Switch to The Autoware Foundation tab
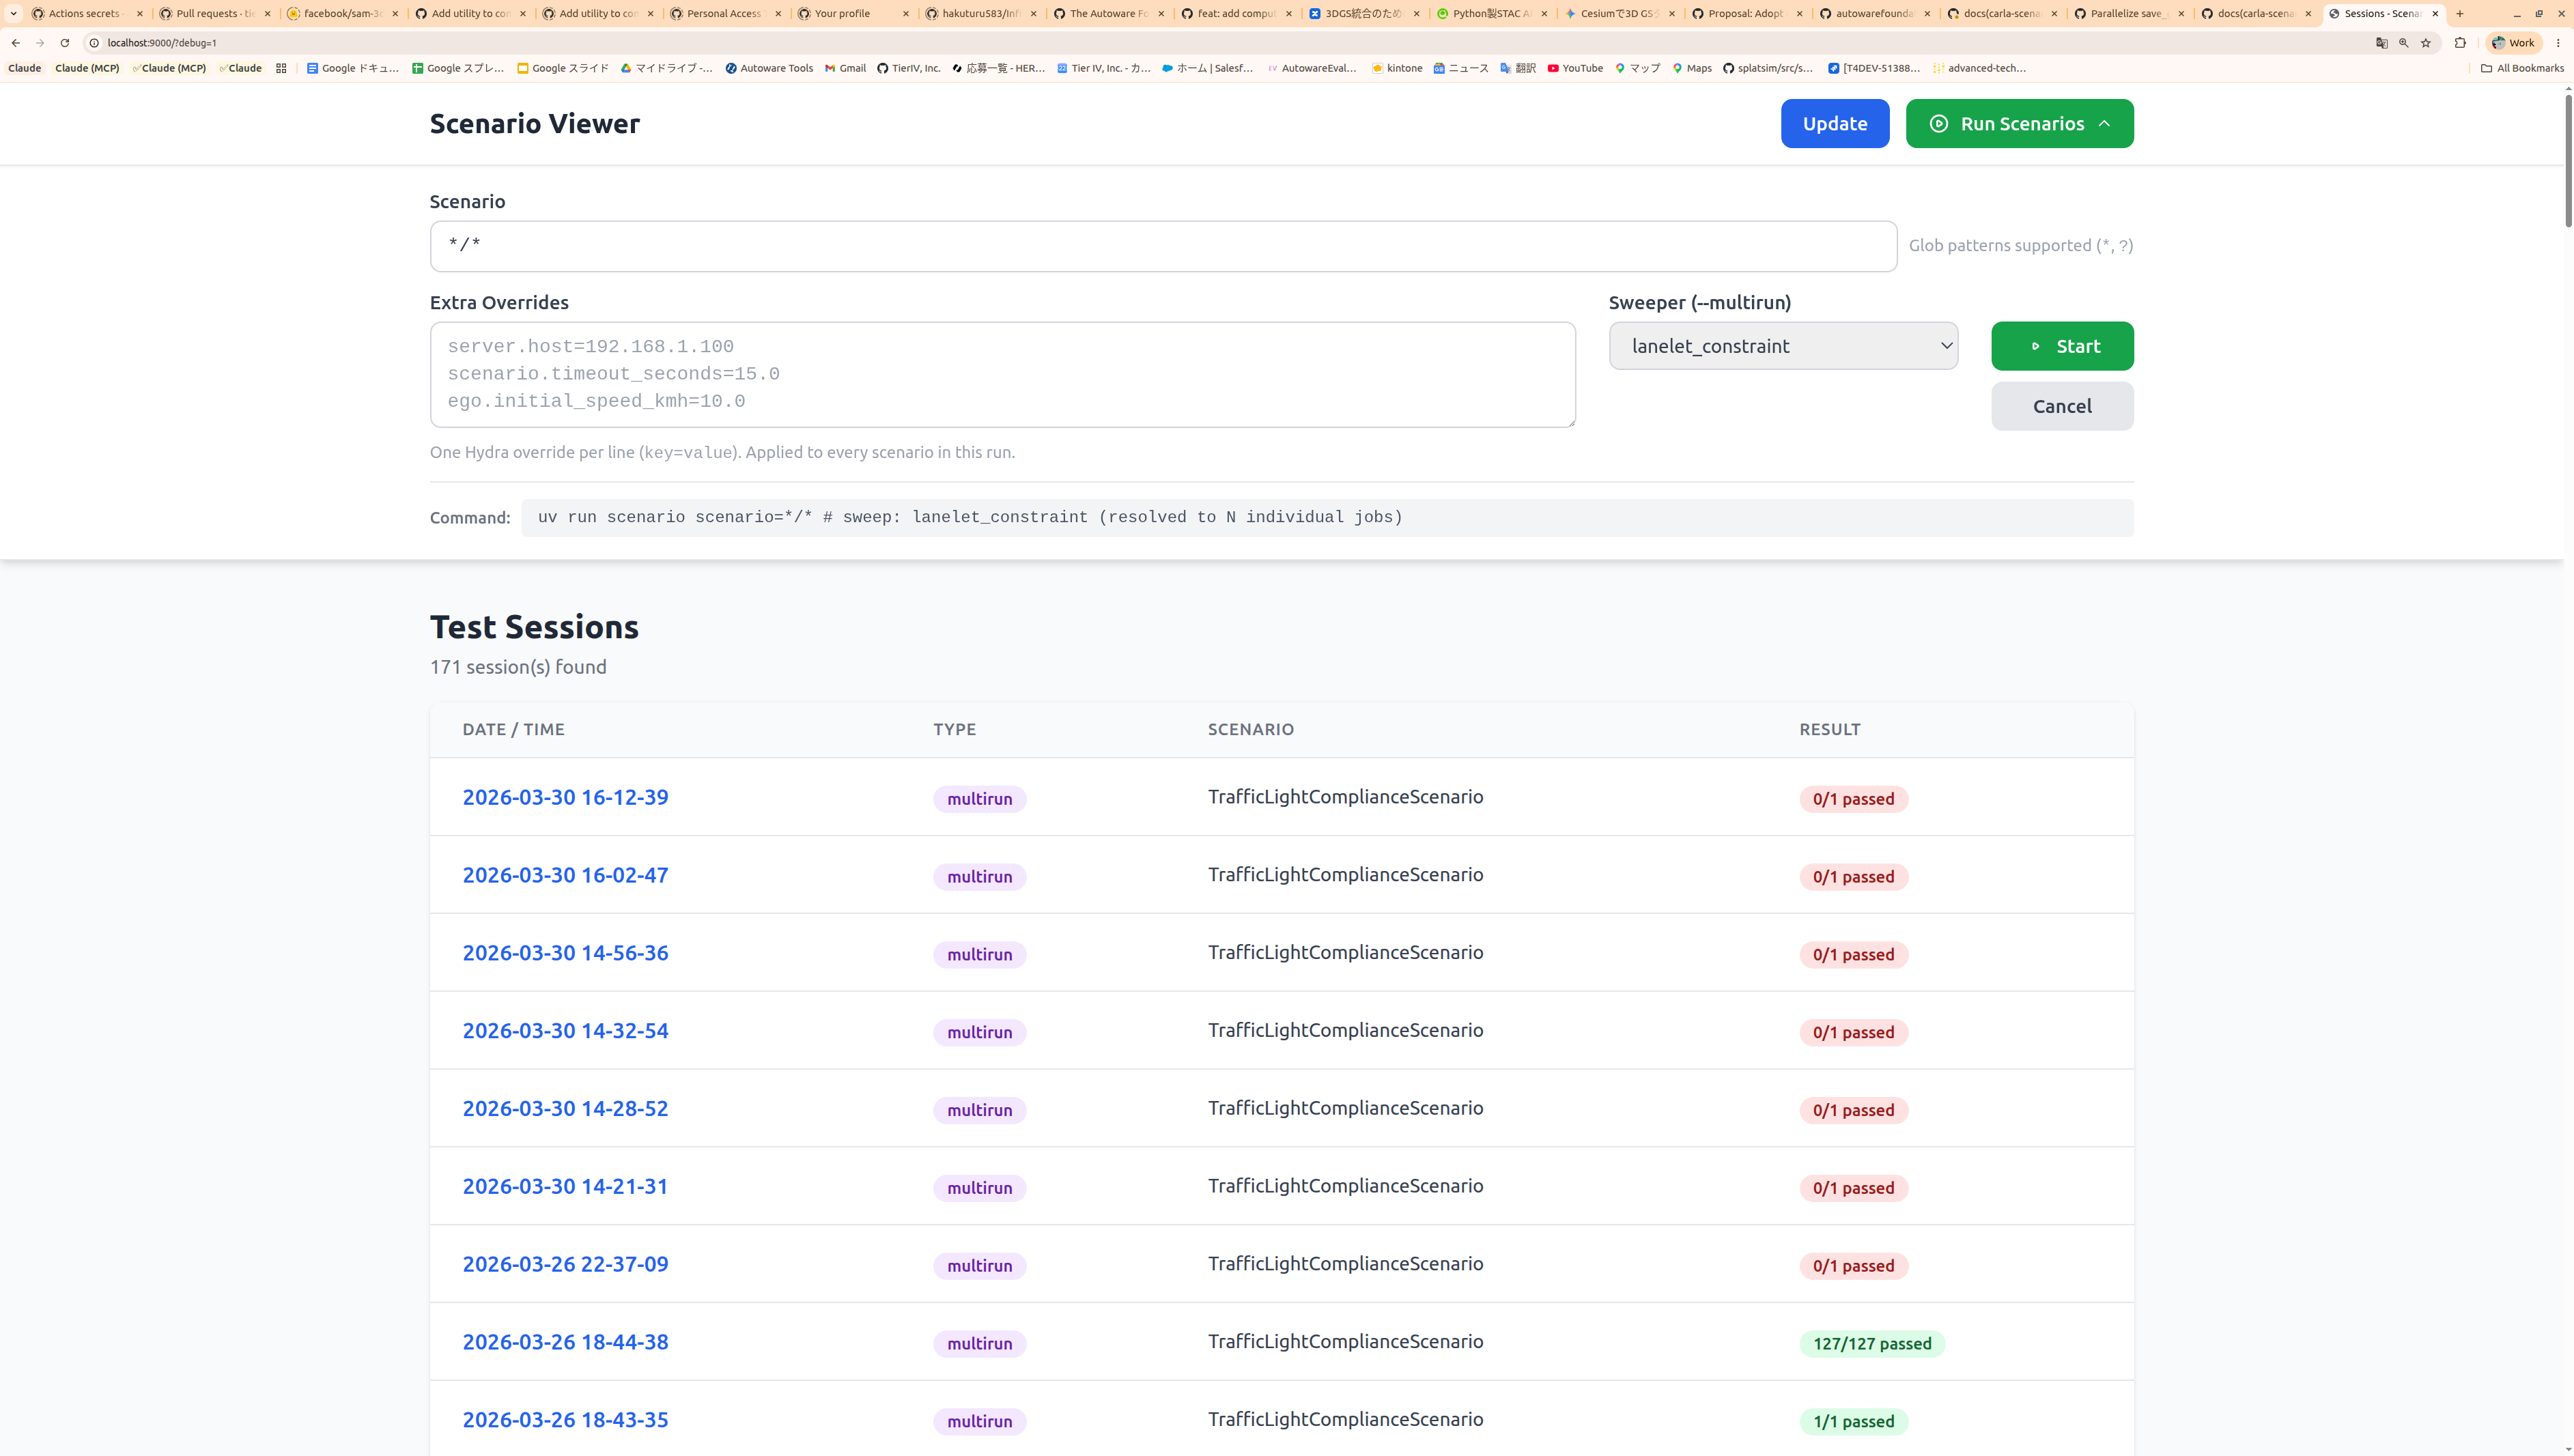 (1108, 14)
